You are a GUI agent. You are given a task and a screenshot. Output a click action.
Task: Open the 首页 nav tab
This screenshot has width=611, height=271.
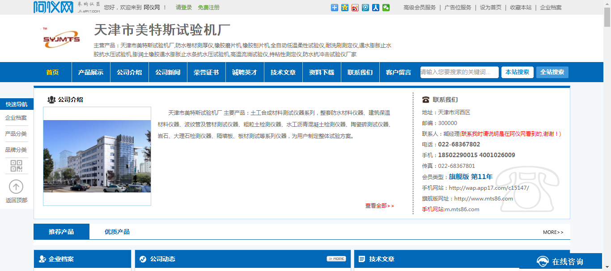point(52,72)
